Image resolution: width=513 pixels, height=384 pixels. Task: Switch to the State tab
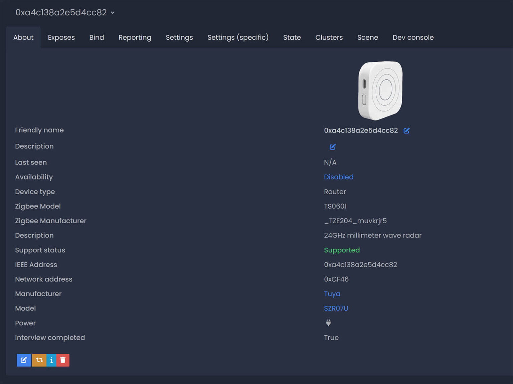click(x=292, y=37)
